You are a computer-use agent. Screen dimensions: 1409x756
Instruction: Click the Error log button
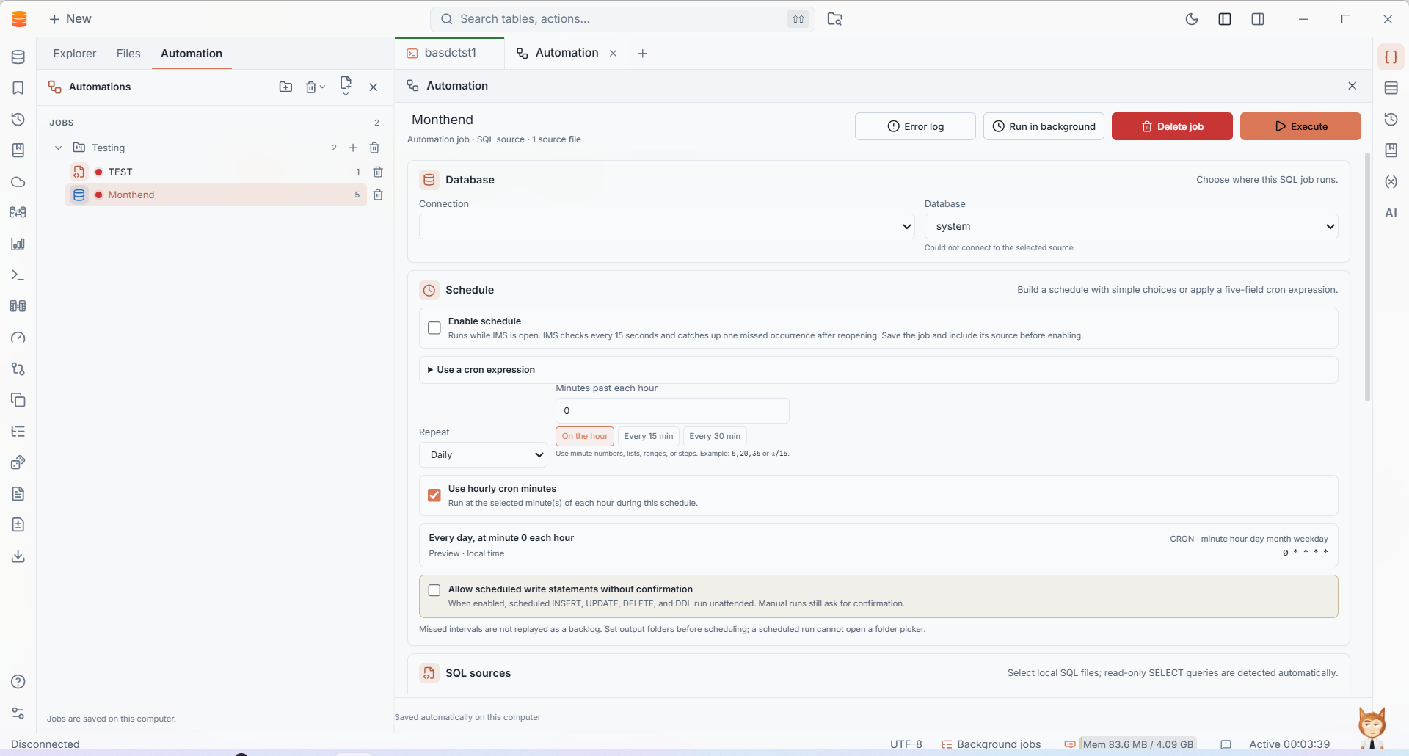pos(915,126)
